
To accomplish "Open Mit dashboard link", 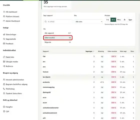I will (11, 12).
